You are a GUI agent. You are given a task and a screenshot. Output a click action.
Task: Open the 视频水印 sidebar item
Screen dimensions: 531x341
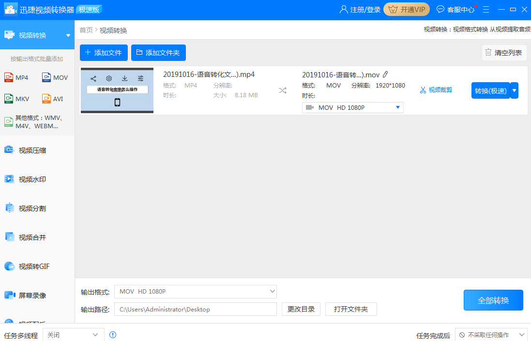point(37,179)
